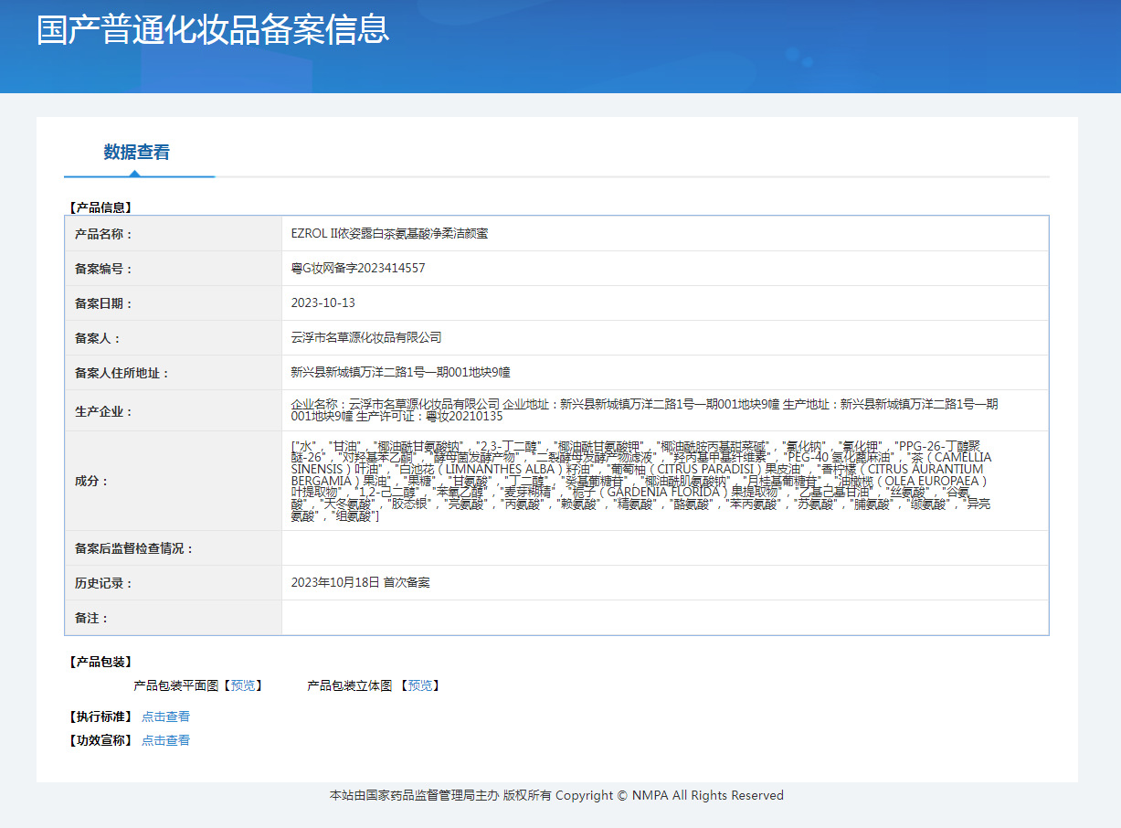The image size is (1121, 828).
Task: Select the product name EZROL II text
Action: pyautogui.click(x=389, y=234)
